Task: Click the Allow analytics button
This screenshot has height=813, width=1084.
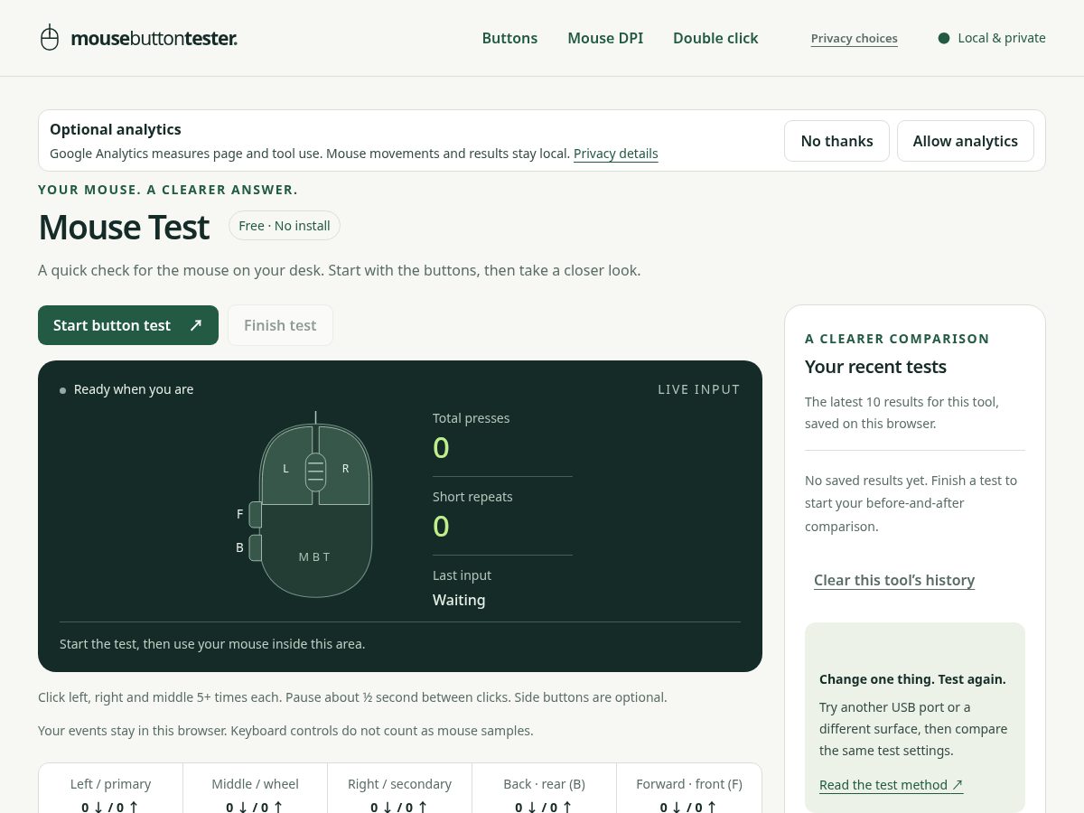Action: pyautogui.click(x=966, y=141)
